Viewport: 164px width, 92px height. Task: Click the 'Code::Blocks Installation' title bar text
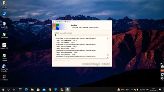[63, 22]
